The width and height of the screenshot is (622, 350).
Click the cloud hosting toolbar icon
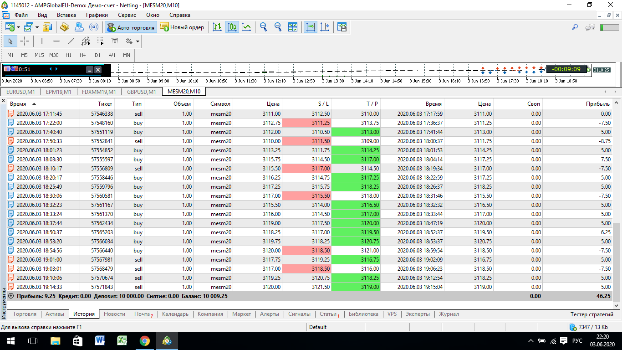coord(79,27)
